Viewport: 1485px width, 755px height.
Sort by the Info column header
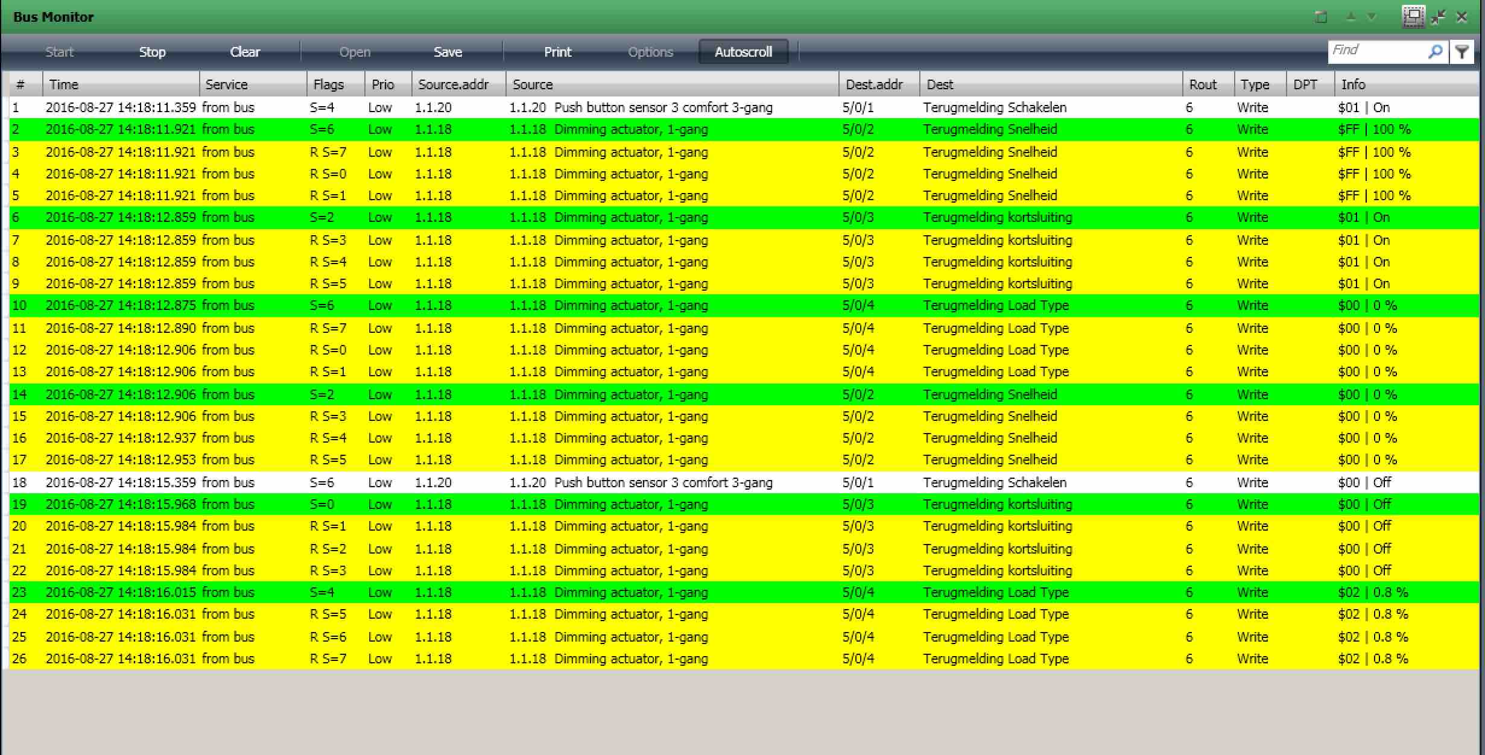click(x=1407, y=84)
